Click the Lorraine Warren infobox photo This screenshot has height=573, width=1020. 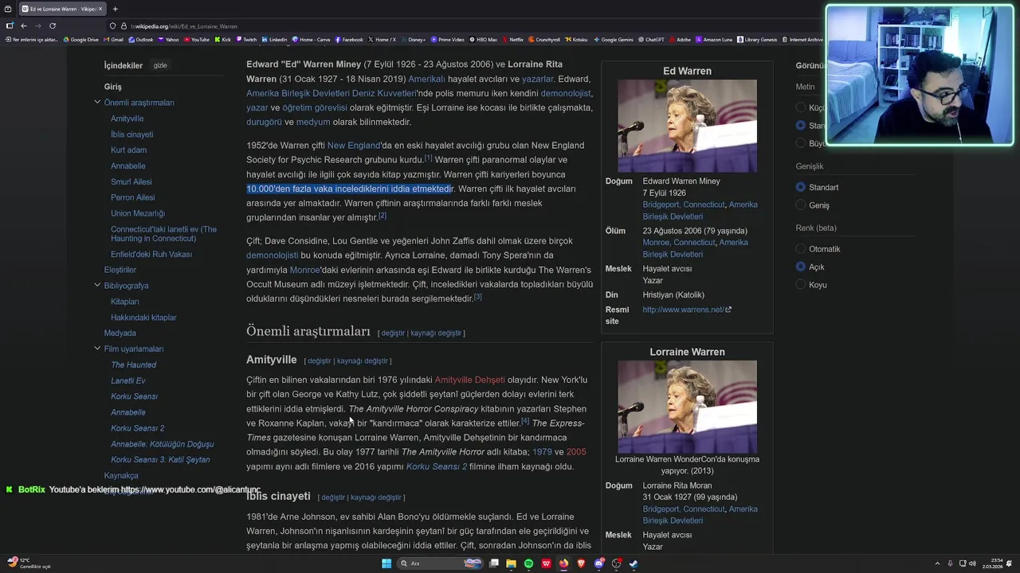tap(687, 407)
